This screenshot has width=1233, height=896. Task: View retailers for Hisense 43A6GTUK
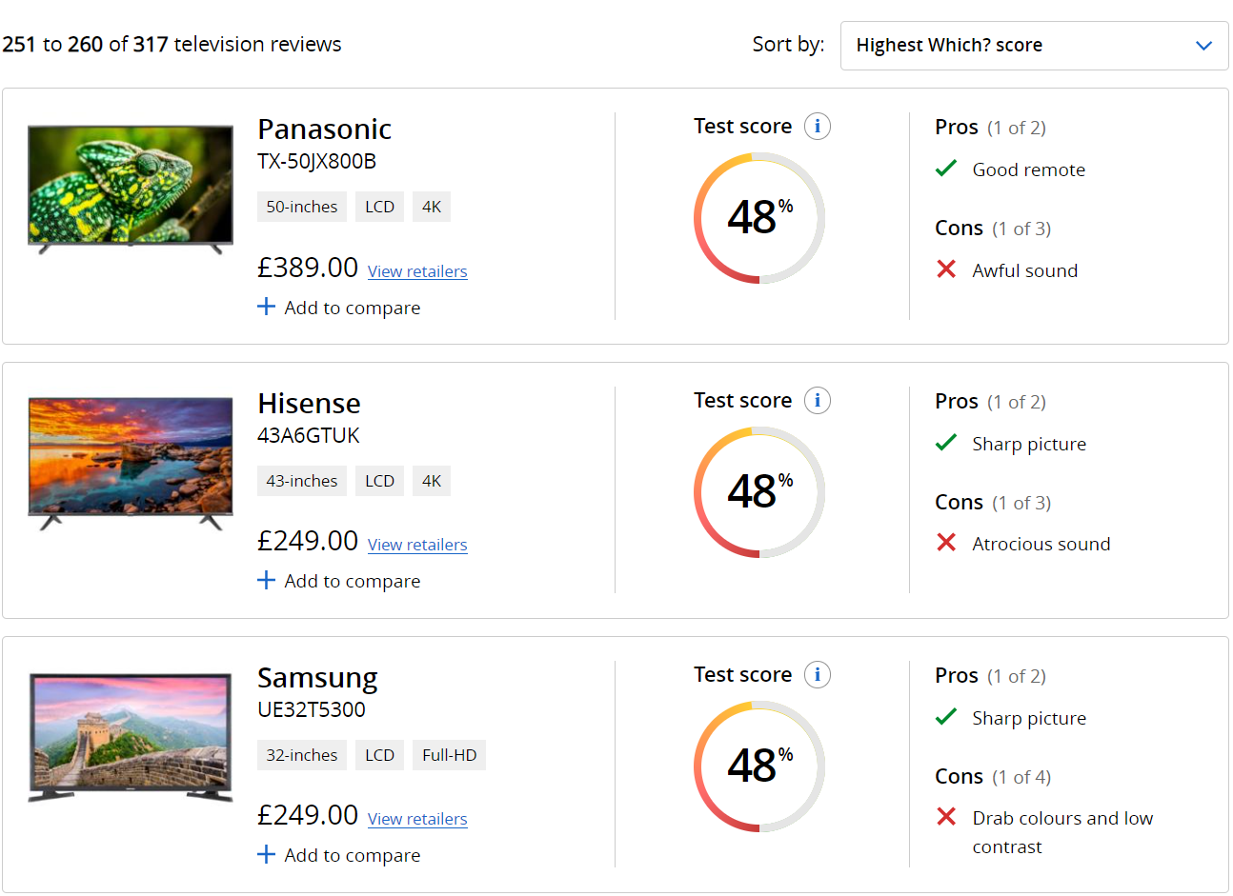pos(417,545)
